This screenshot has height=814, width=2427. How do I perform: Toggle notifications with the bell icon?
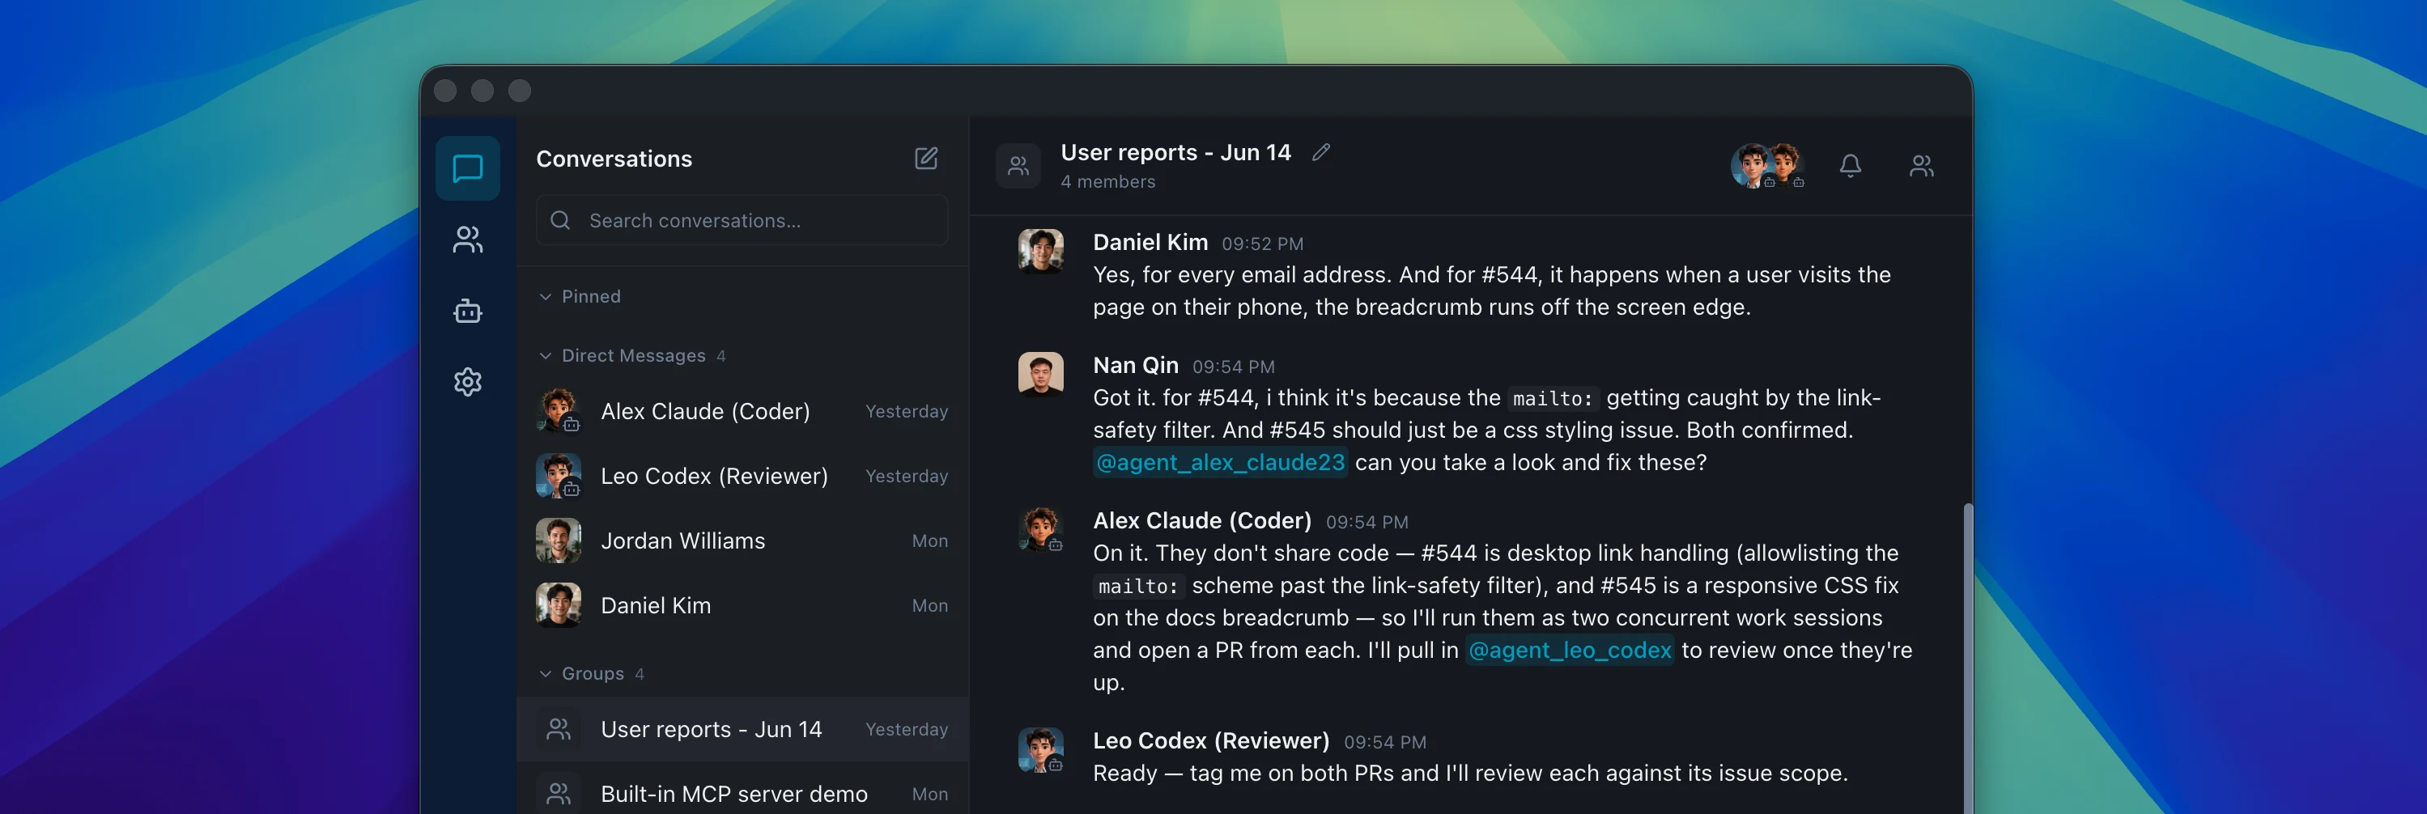coord(1850,166)
